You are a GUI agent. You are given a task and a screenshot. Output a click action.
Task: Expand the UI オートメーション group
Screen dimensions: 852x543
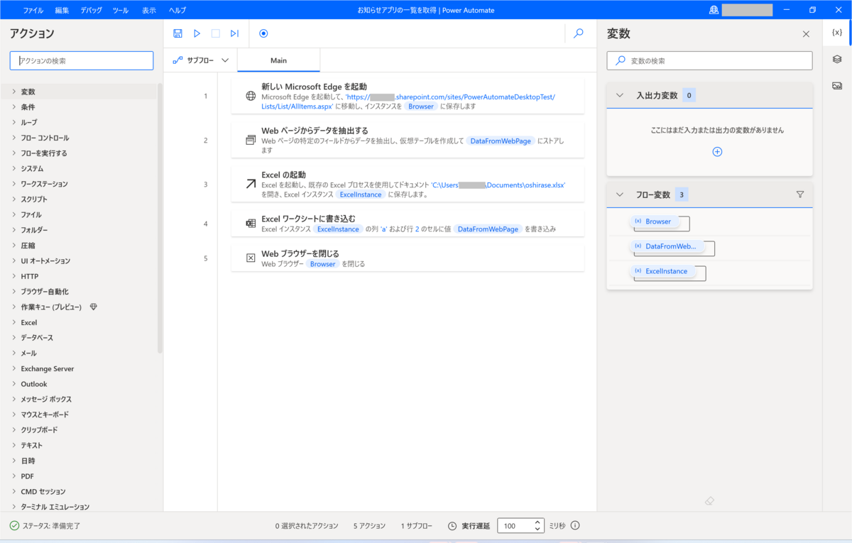click(13, 260)
